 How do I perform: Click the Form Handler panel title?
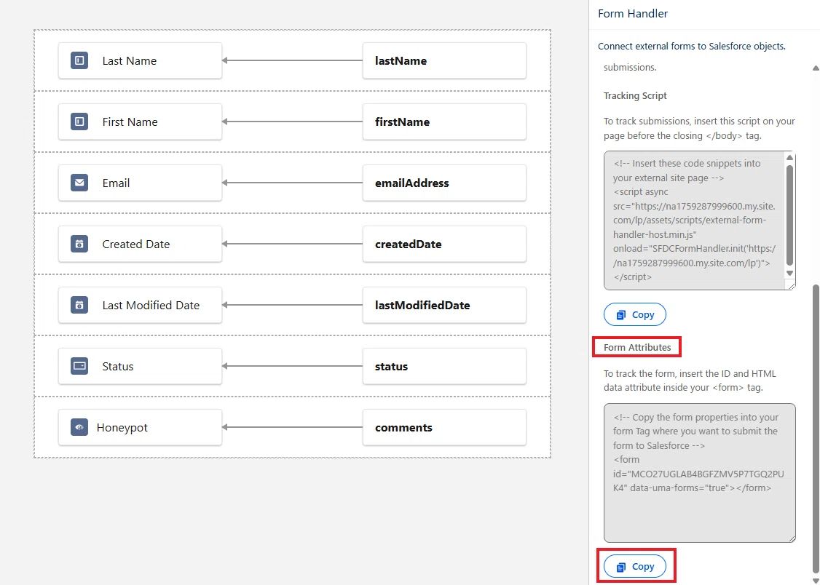633,14
